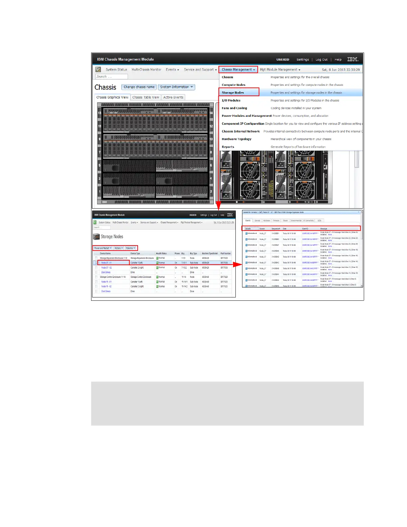The image size is (407, 527).
Task: Open System Status in the Chassis window menu bar
Action: (116, 70)
